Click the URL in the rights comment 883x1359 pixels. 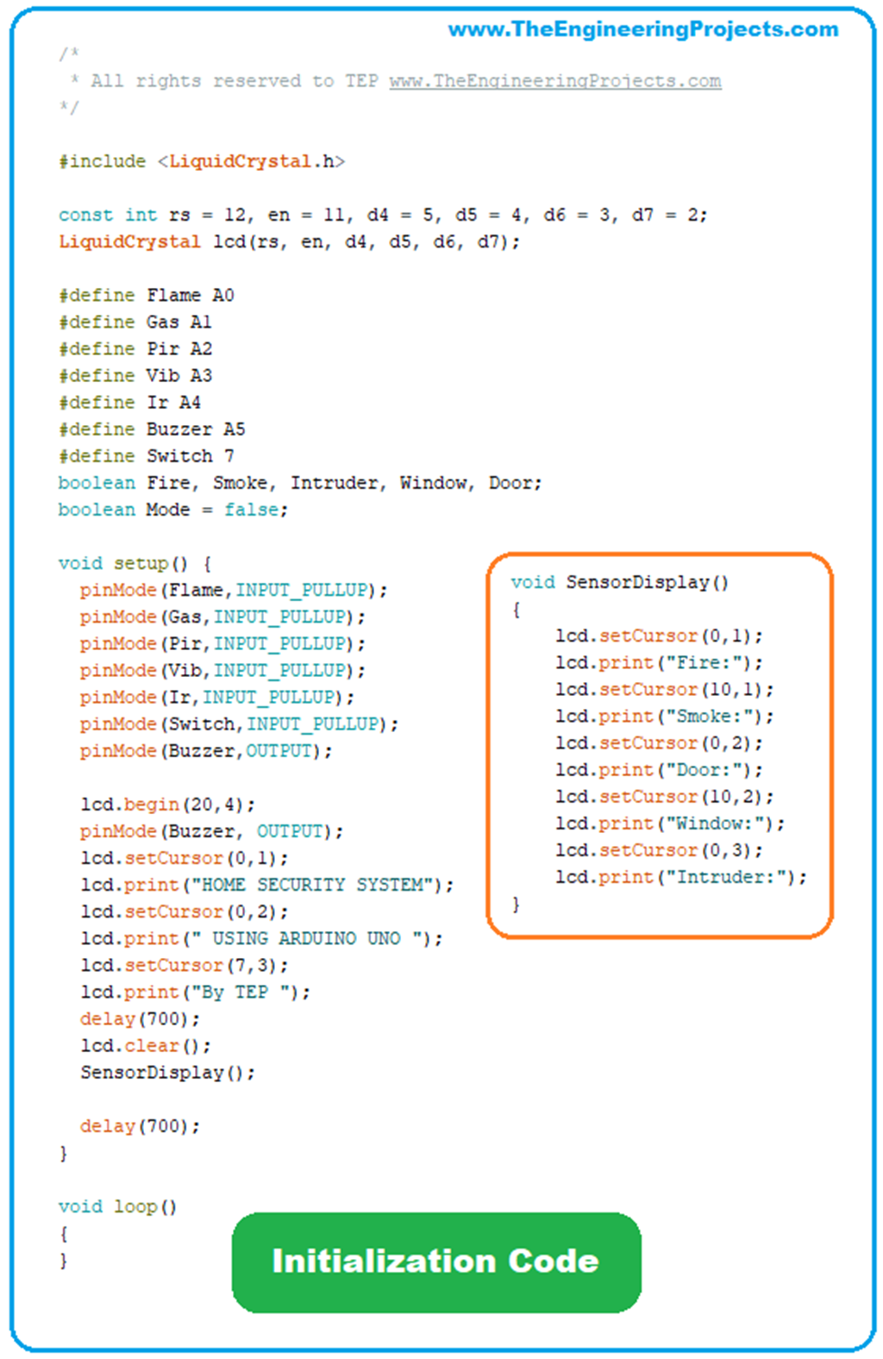tap(554, 81)
